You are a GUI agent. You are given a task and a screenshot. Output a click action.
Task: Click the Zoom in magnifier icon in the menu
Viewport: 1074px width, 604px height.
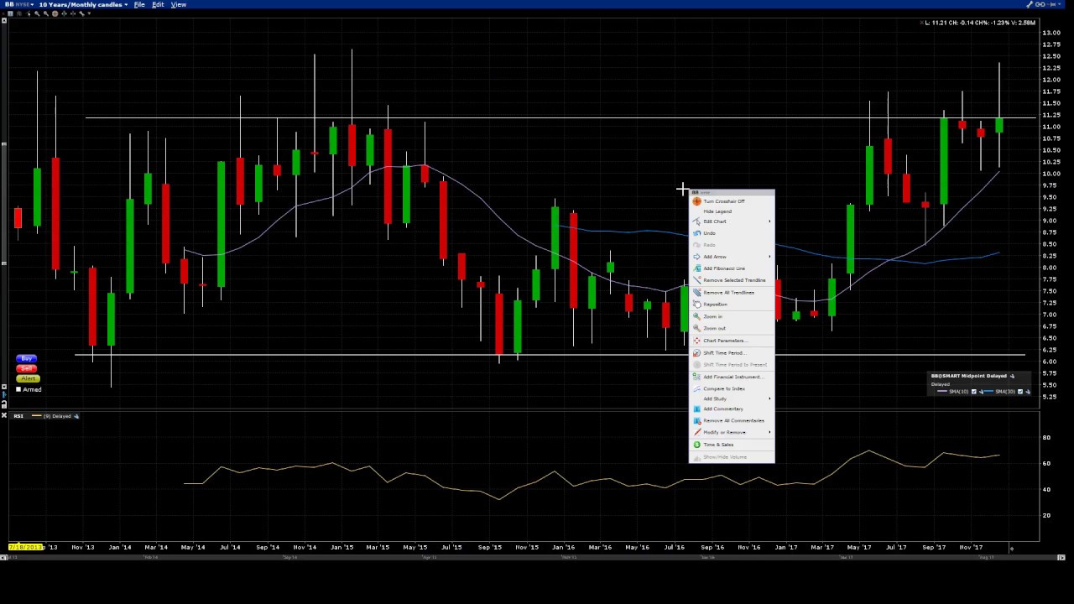tap(696, 317)
